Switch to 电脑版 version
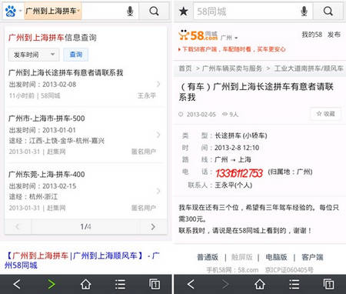346x294 pixels. 276,257
